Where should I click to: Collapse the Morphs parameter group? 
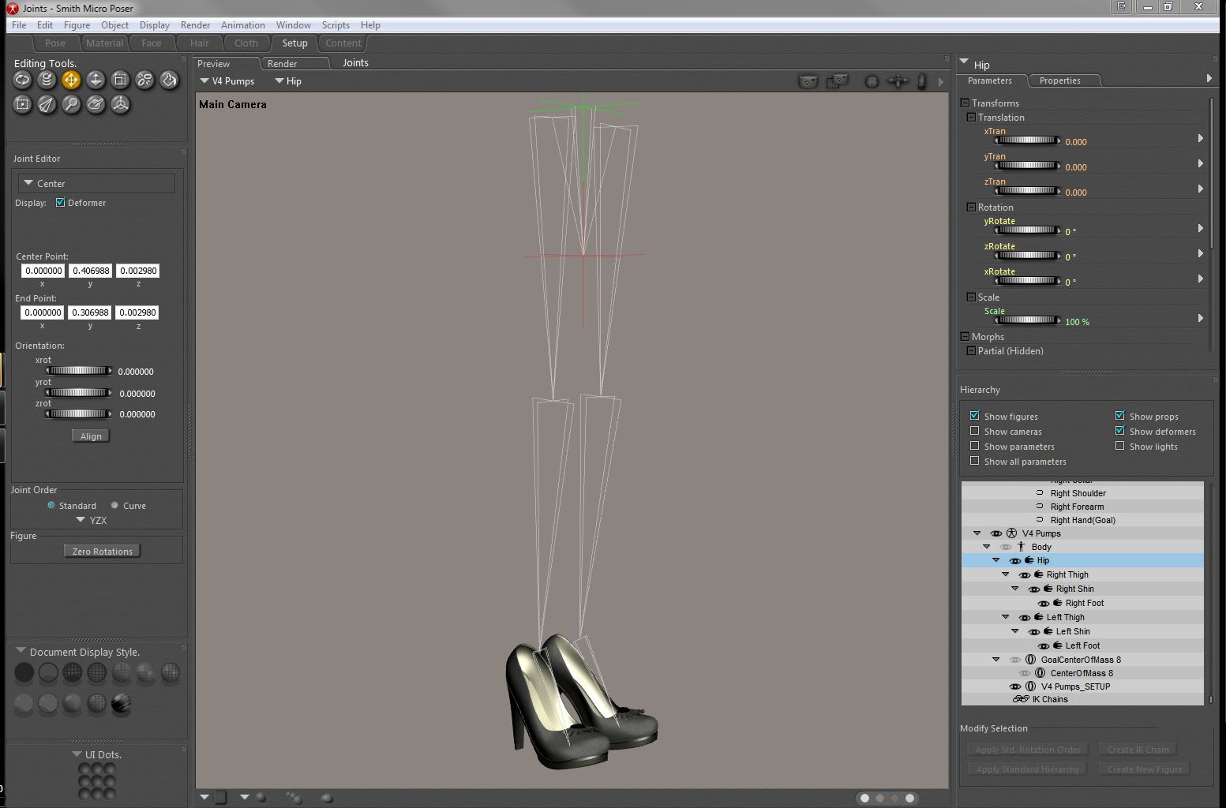point(965,336)
